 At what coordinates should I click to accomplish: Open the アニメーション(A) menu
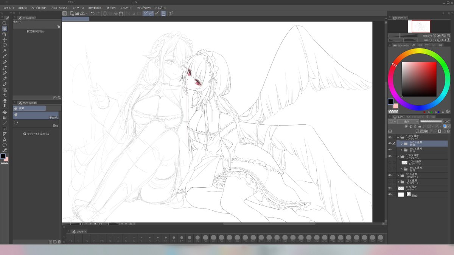point(59,8)
